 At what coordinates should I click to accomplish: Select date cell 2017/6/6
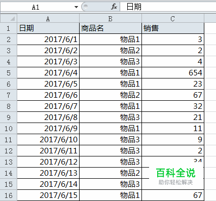click(x=48, y=95)
